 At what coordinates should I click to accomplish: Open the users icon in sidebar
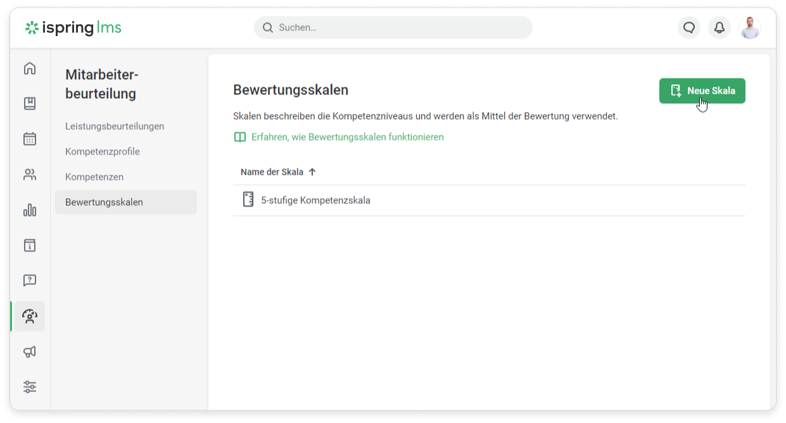(x=30, y=175)
